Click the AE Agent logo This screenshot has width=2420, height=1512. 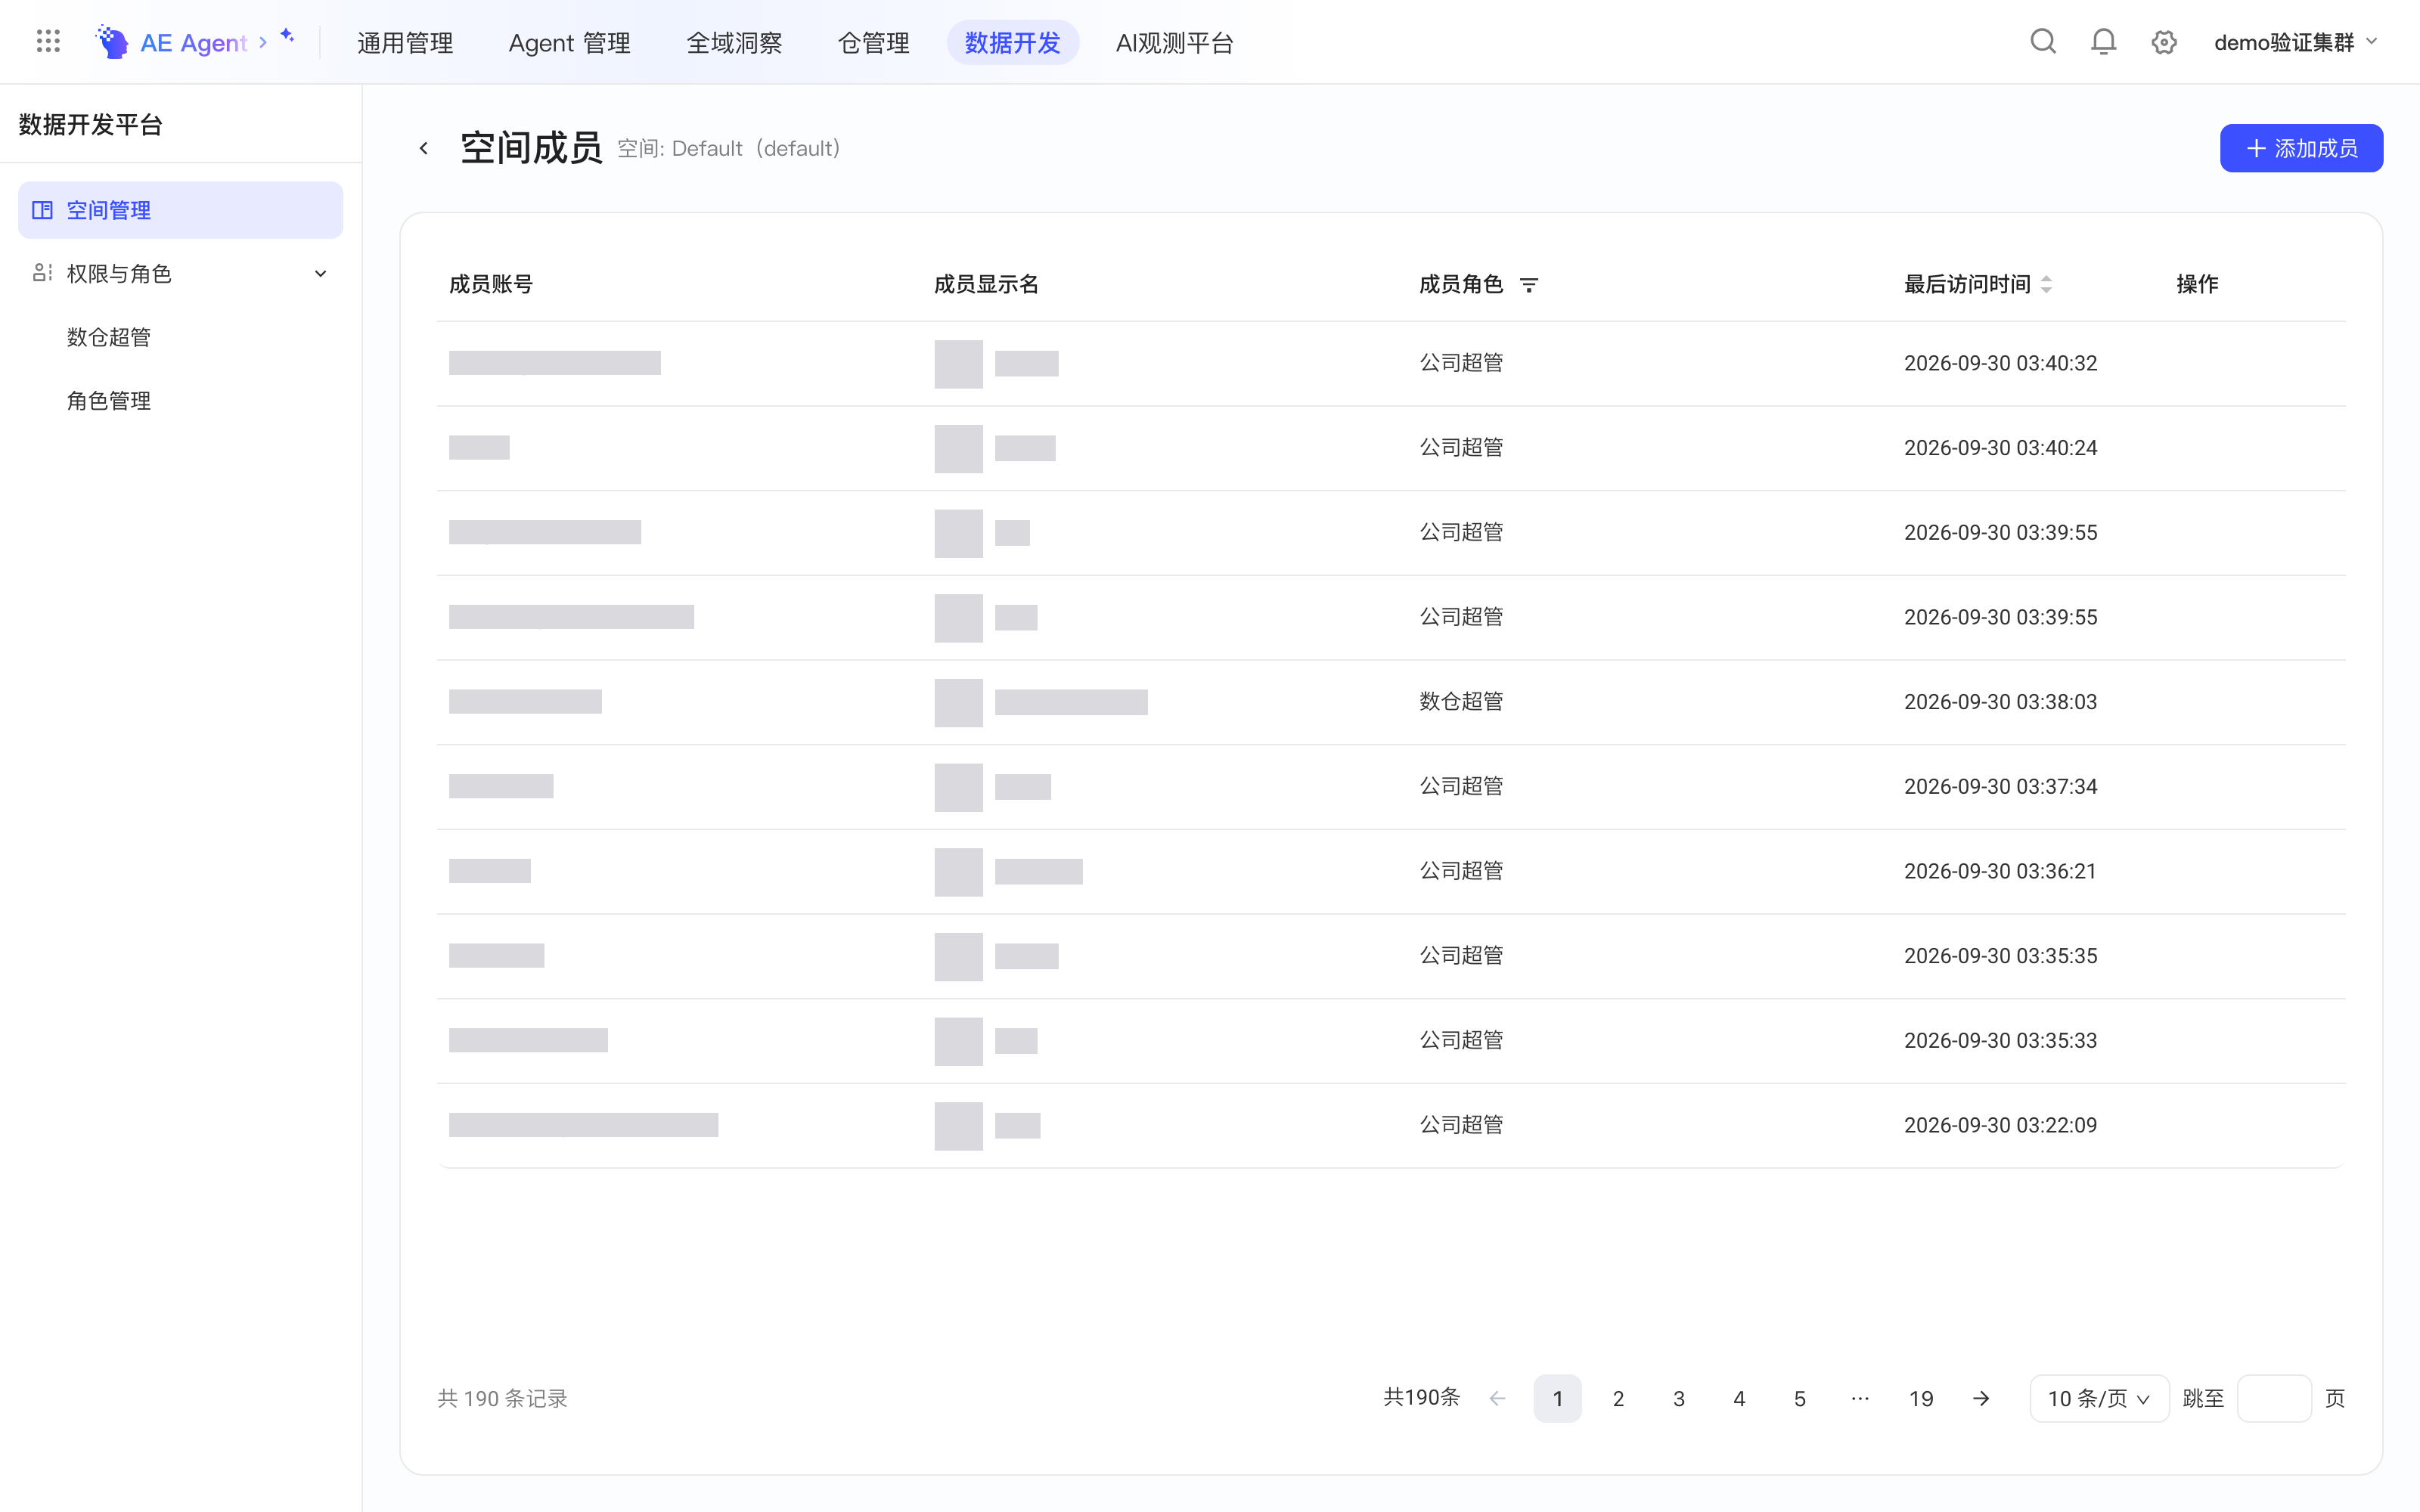click(x=171, y=42)
